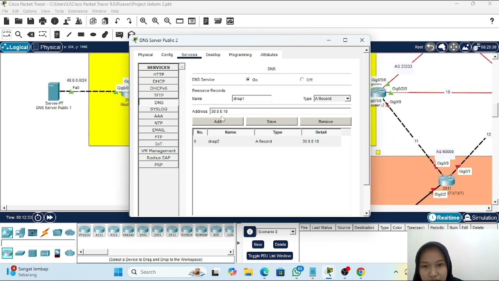Show hidden system tray icons chevron

click(396, 272)
